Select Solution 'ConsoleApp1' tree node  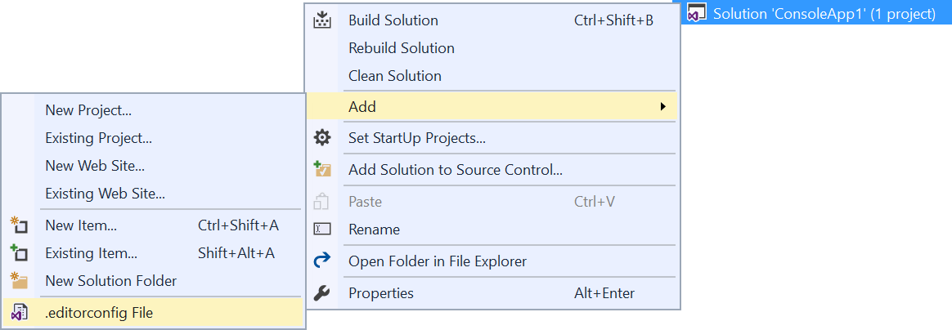[824, 14]
